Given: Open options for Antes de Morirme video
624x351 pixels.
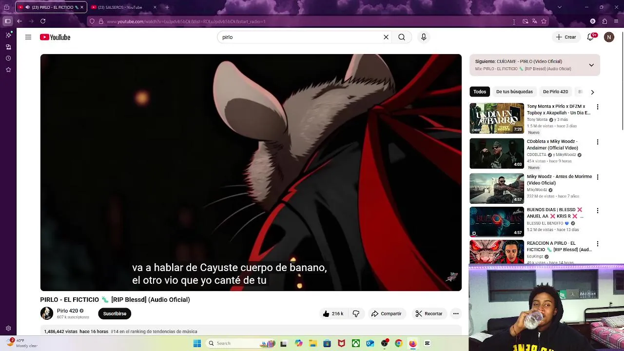Looking at the screenshot, I should point(598,177).
